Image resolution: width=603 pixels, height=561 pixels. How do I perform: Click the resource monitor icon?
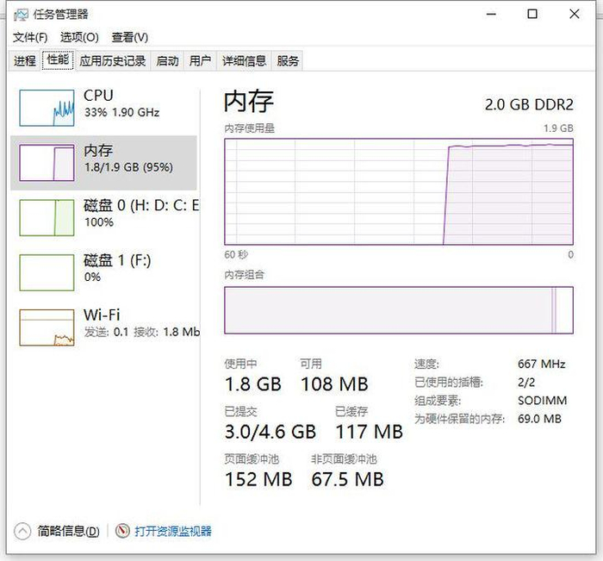pos(122,531)
